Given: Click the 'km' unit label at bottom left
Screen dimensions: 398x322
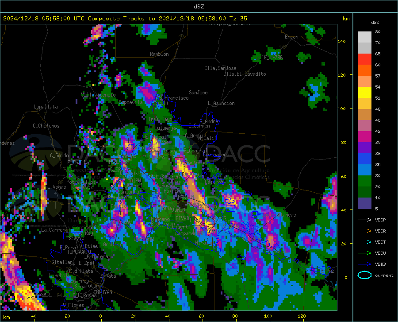Looking at the screenshot, I should (6, 317).
